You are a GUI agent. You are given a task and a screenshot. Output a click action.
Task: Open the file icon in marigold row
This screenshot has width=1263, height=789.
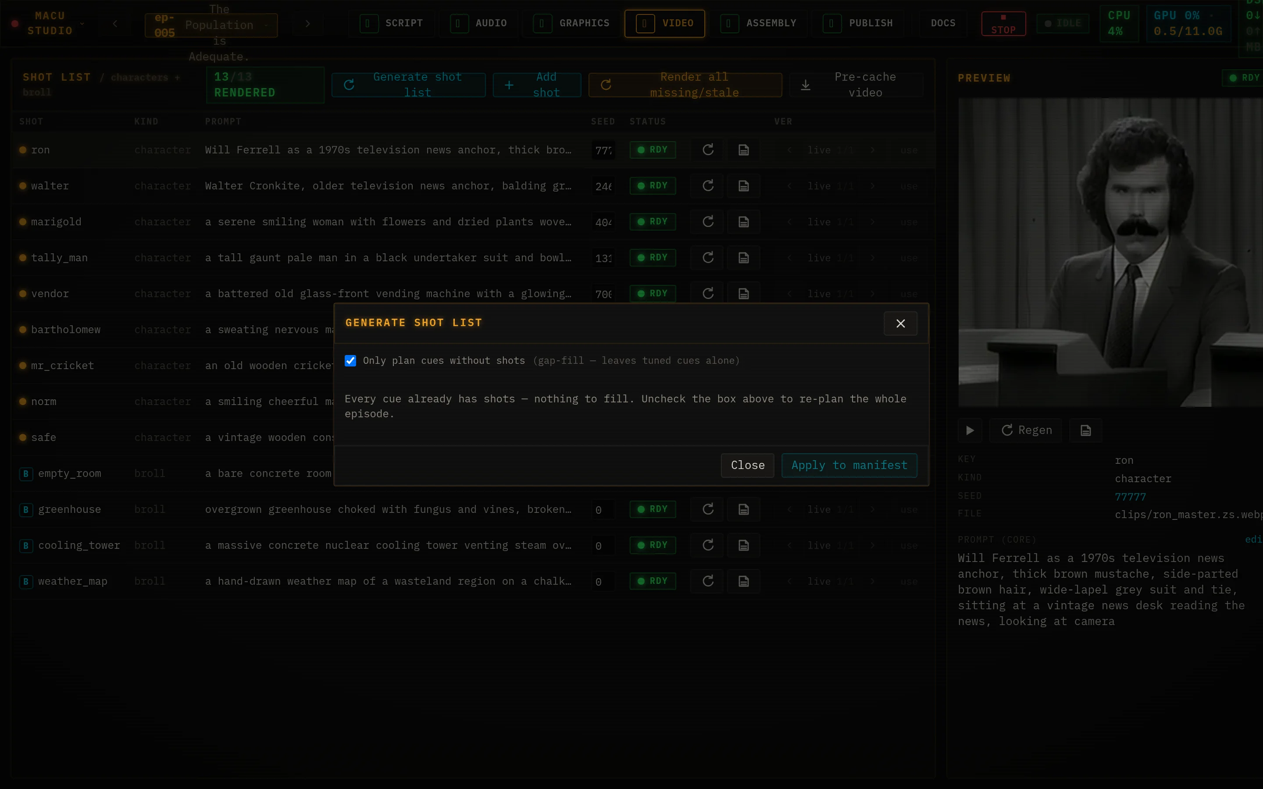tap(744, 222)
